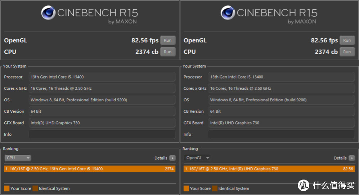Click the empty Info field in left window
The height and width of the screenshot is (195, 359).
pyautogui.click(x=102, y=134)
